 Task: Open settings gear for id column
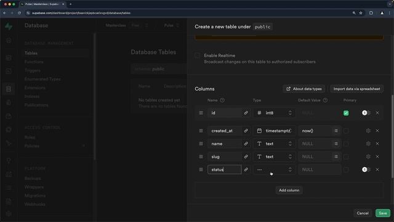(x=367, y=113)
